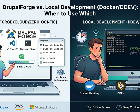The width and height of the screenshot is (140, 112).
Task: Select the per0 node box
Action: coord(134,49)
